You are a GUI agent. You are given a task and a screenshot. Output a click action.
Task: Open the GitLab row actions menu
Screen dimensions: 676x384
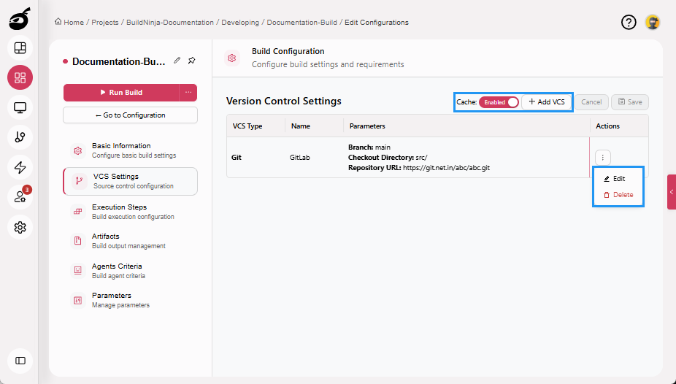(603, 157)
